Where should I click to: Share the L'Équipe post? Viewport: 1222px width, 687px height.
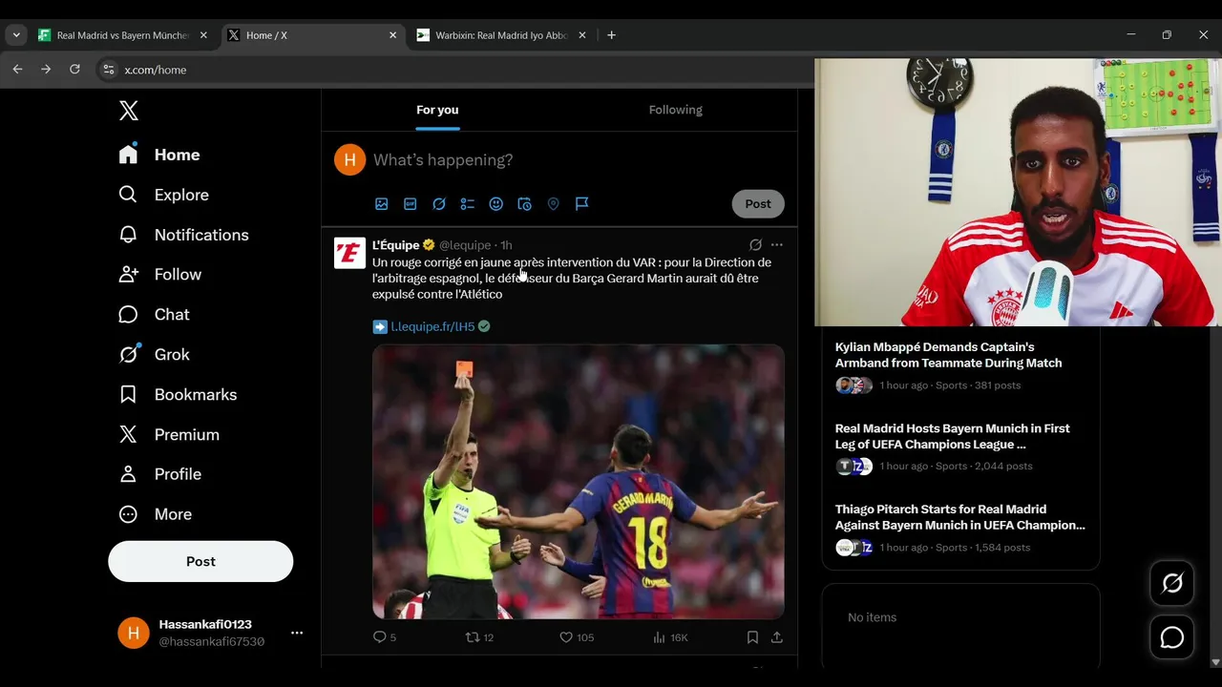click(x=777, y=637)
